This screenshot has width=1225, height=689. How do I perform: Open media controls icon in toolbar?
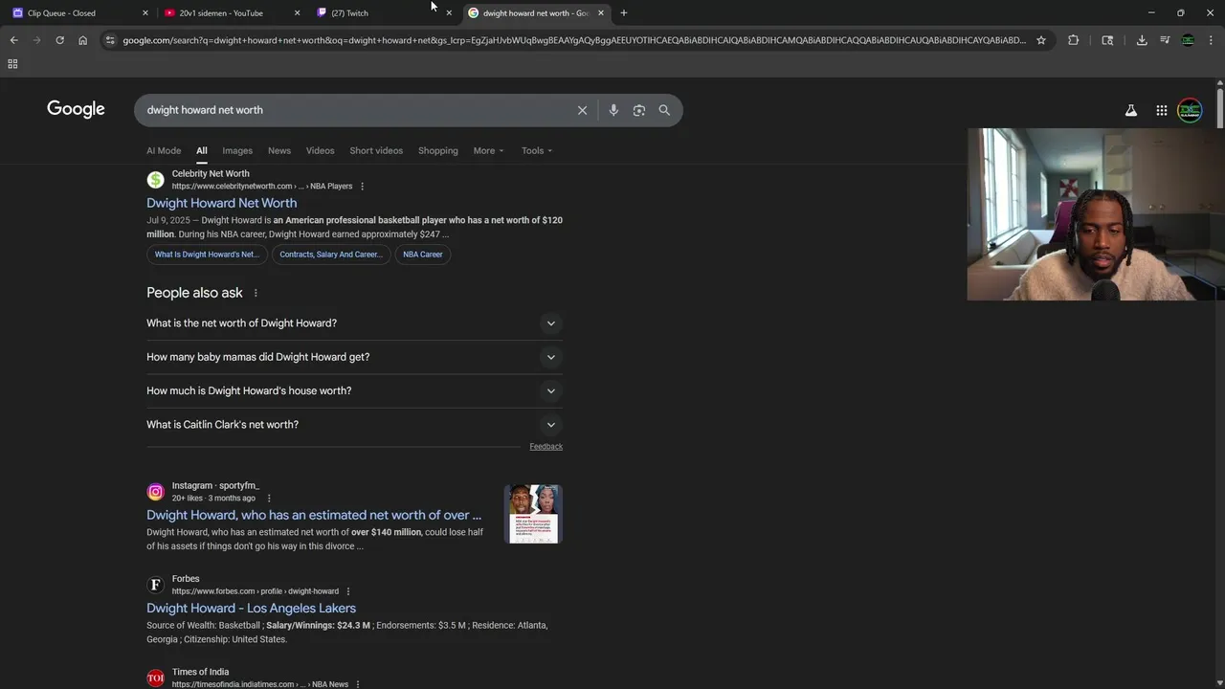pos(1165,40)
